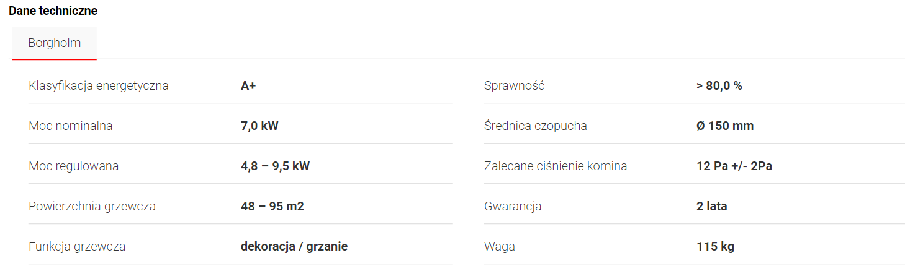Click the Zalecane ciśnienie komina label
The image size is (905, 271).
[556, 166]
